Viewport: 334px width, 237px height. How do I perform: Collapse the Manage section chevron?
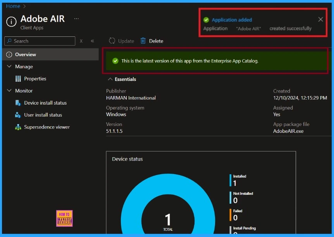click(9, 67)
